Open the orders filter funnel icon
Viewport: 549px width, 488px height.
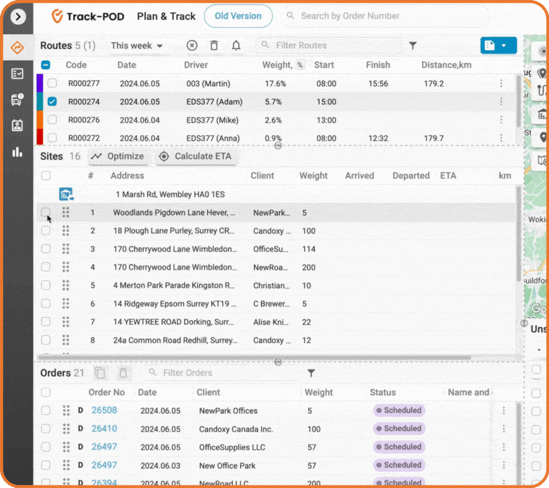(x=311, y=373)
